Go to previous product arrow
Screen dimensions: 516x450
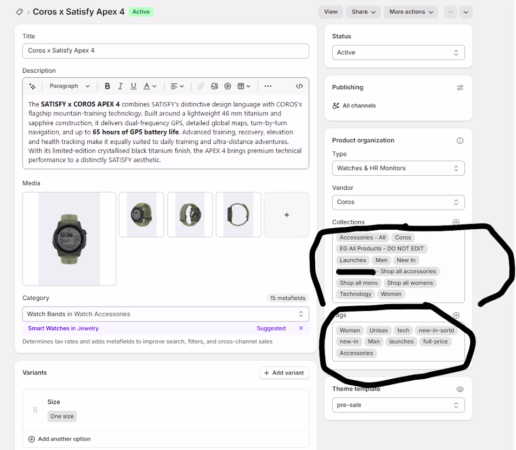(x=450, y=12)
